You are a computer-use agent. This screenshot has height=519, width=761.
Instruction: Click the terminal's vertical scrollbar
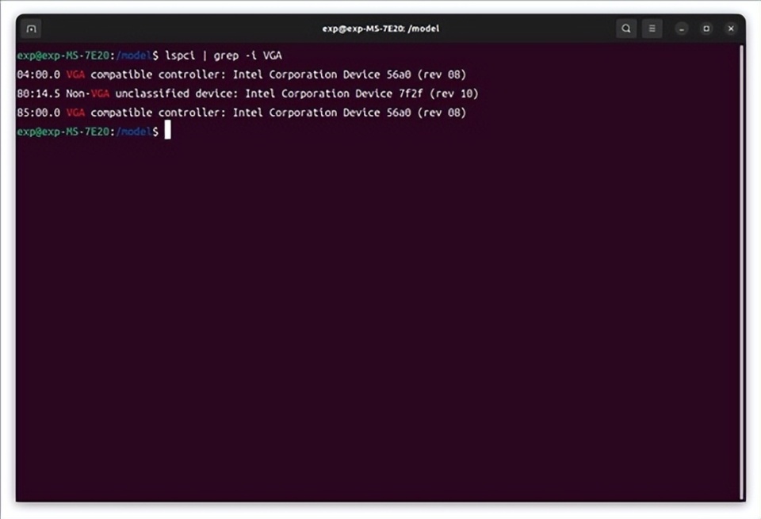(742, 272)
